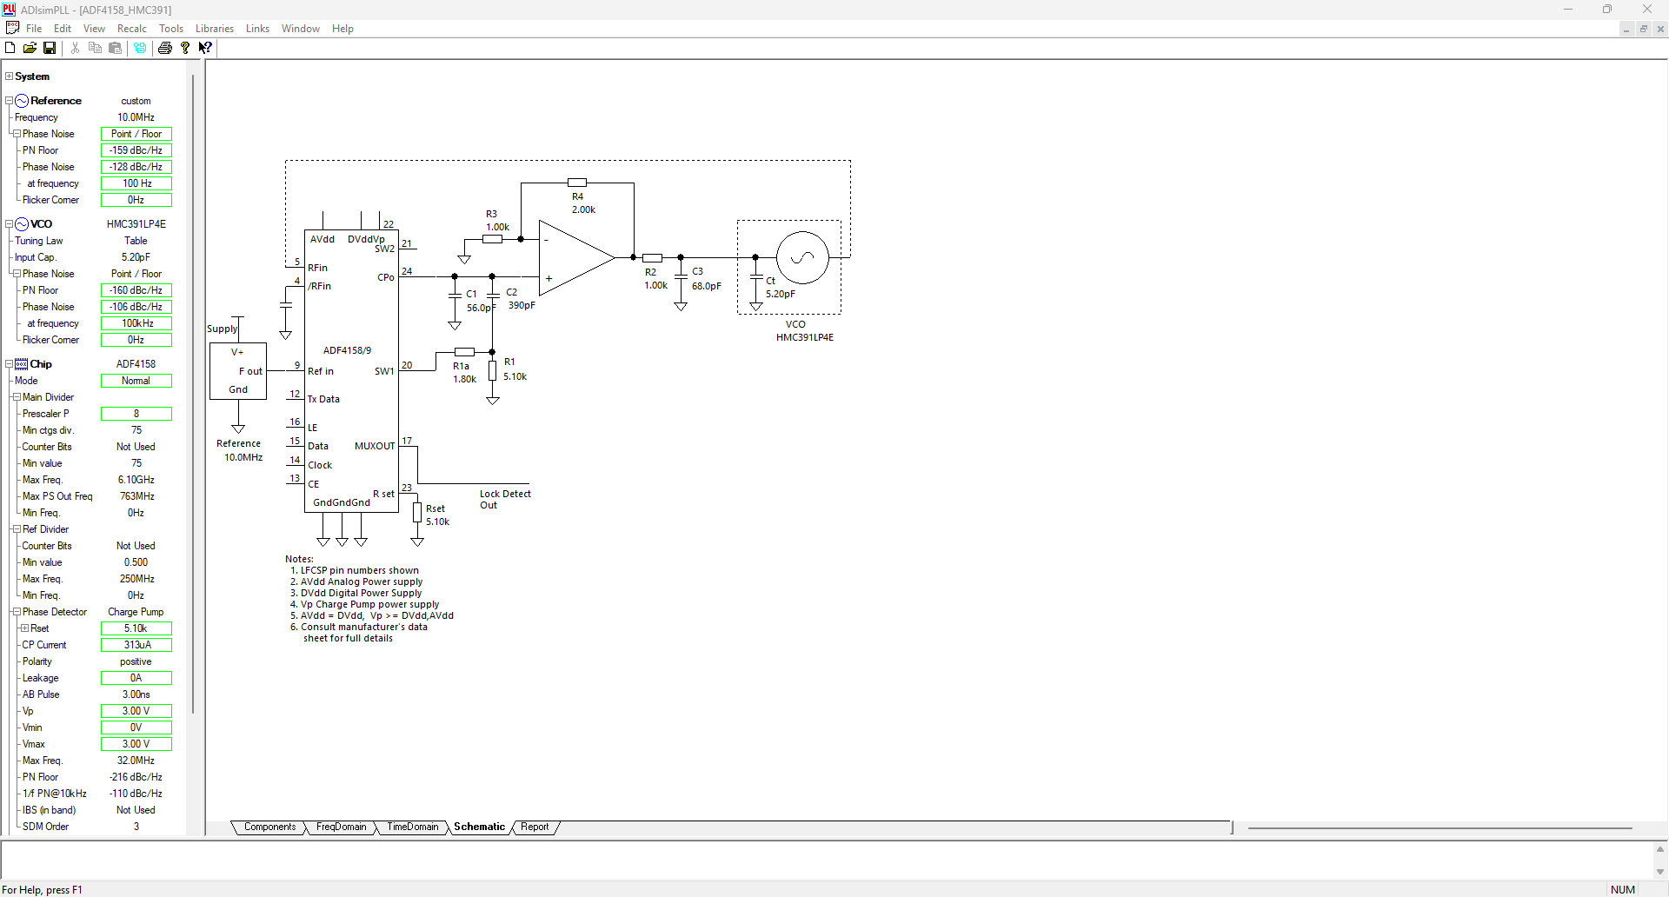1669x897 pixels.
Task: Switch to the TimeDomain tab
Action: coord(412,827)
